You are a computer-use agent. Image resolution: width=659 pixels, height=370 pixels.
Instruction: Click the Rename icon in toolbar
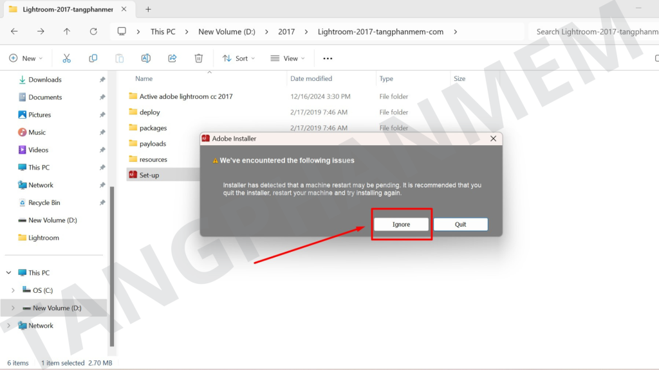point(145,58)
